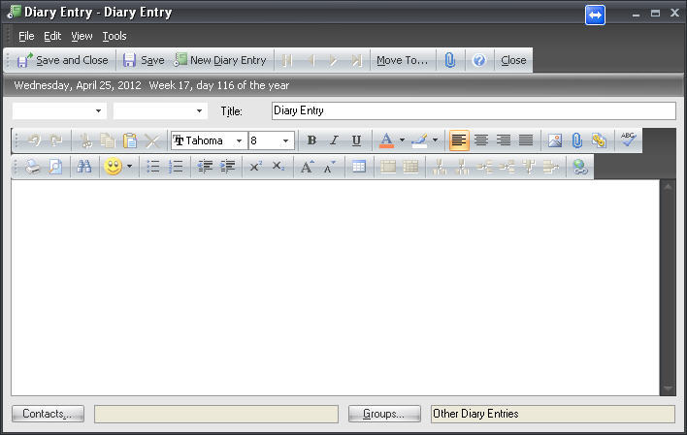Viewport: 687px width, 435px height.
Task: Open the smiley emoticon dropdown arrow
Action: 129,167
